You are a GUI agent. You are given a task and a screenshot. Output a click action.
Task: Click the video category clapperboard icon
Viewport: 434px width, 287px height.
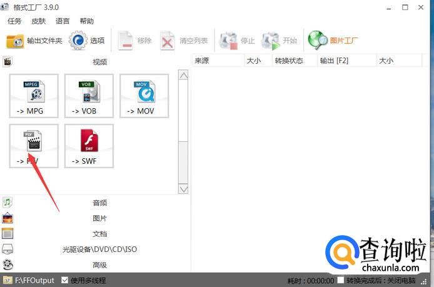click(8, 61)
